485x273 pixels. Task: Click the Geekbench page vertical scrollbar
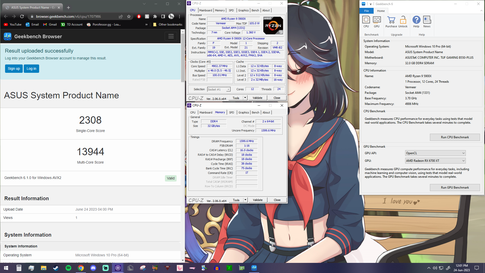[x=183, y=58]
